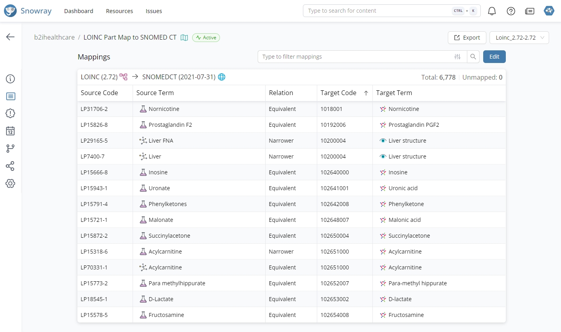
Task: Open the notifications bell
Action: click(x=492, y=11)
